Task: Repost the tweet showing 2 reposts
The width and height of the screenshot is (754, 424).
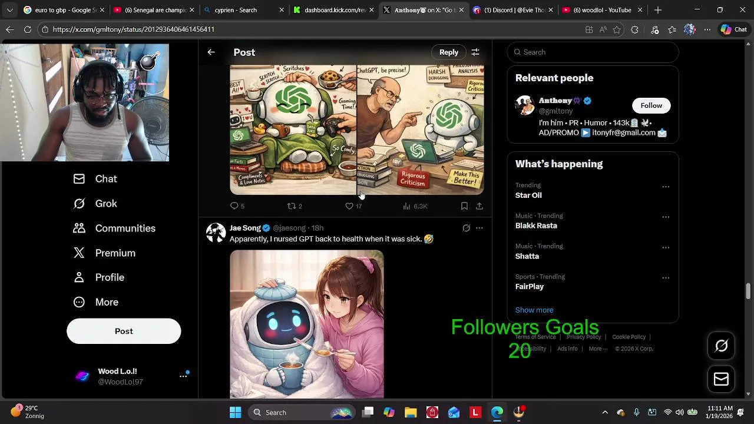Action: coord(295,206)
